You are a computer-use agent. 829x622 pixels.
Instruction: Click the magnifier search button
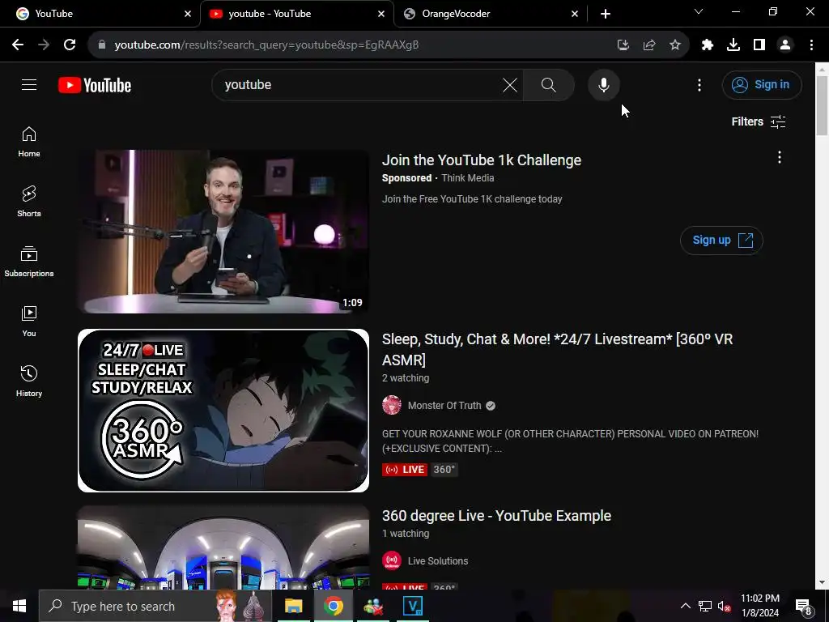coord(548,84)
